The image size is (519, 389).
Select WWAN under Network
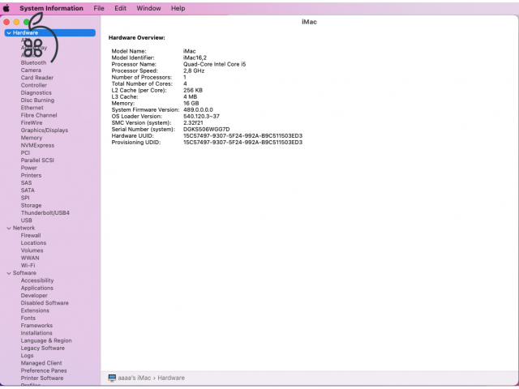pos(30,258)
